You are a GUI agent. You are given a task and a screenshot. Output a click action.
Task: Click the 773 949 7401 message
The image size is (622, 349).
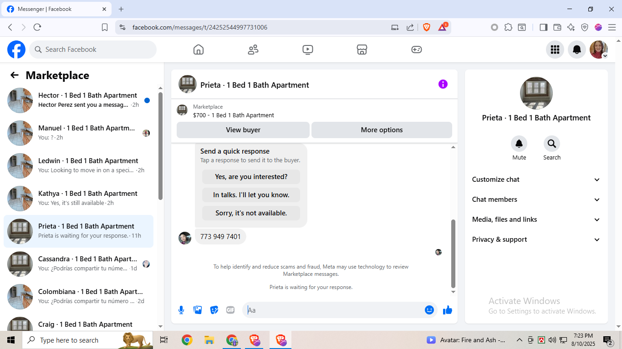pos(220,237)
